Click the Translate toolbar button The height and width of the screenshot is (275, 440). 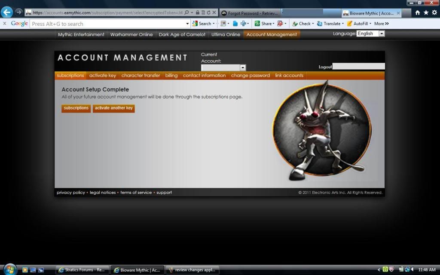[329, 24]
